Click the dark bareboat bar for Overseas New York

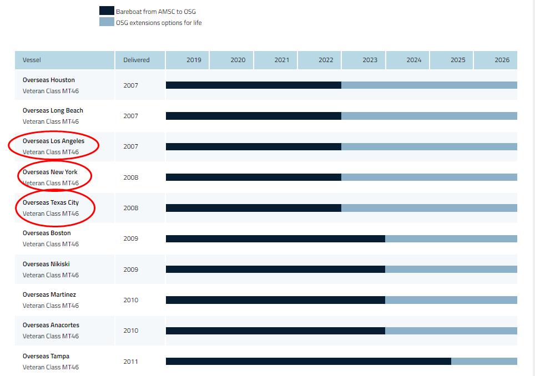[x=254, y=177]
